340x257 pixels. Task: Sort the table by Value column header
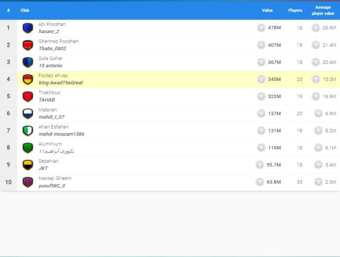pyautogui.click(x=267, y=10)
